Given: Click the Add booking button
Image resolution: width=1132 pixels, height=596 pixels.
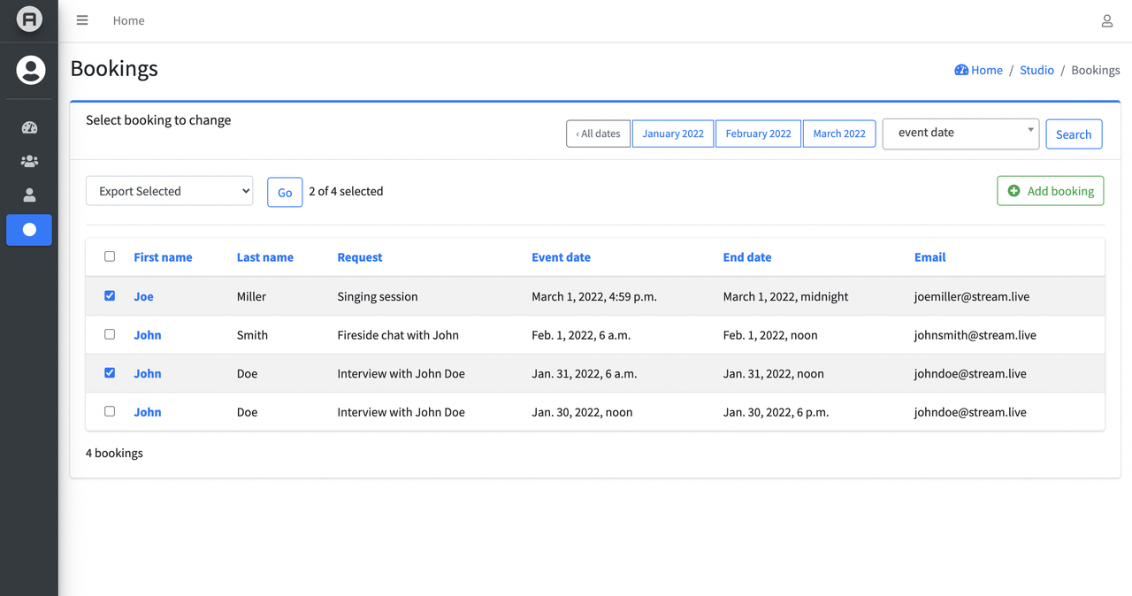Looking at the screenshot, I should (x=1050, y=191).
